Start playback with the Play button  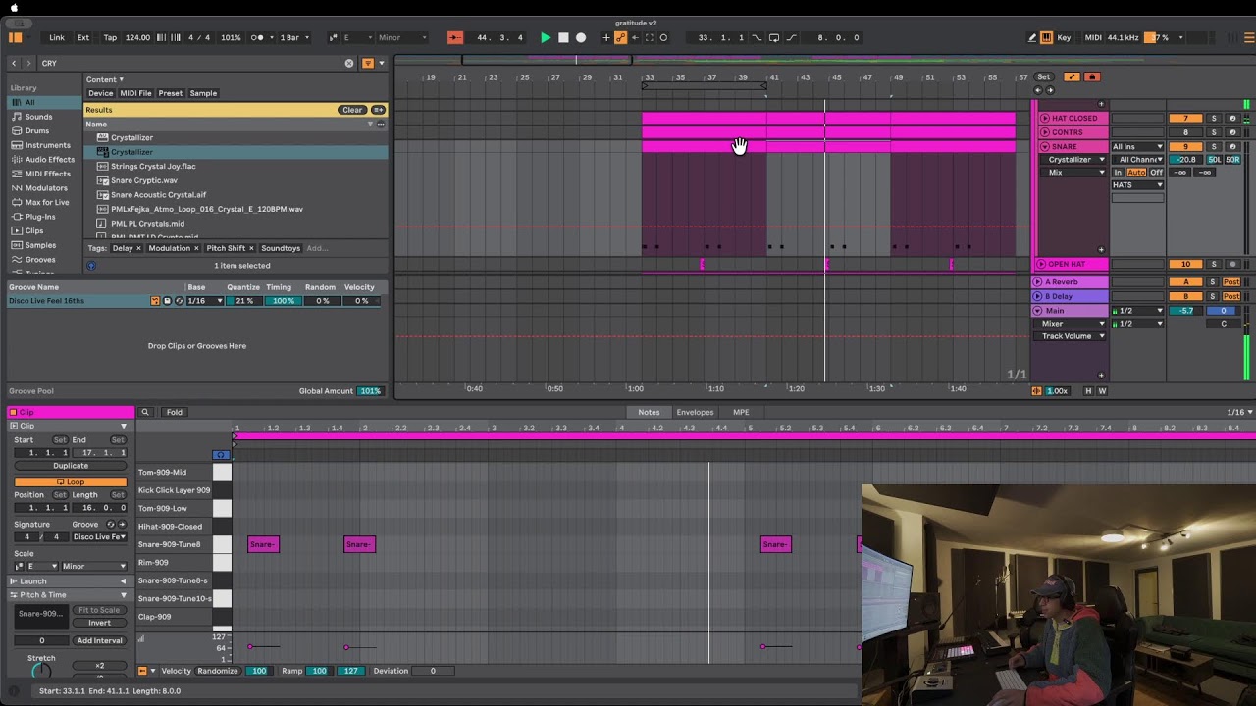546,37
